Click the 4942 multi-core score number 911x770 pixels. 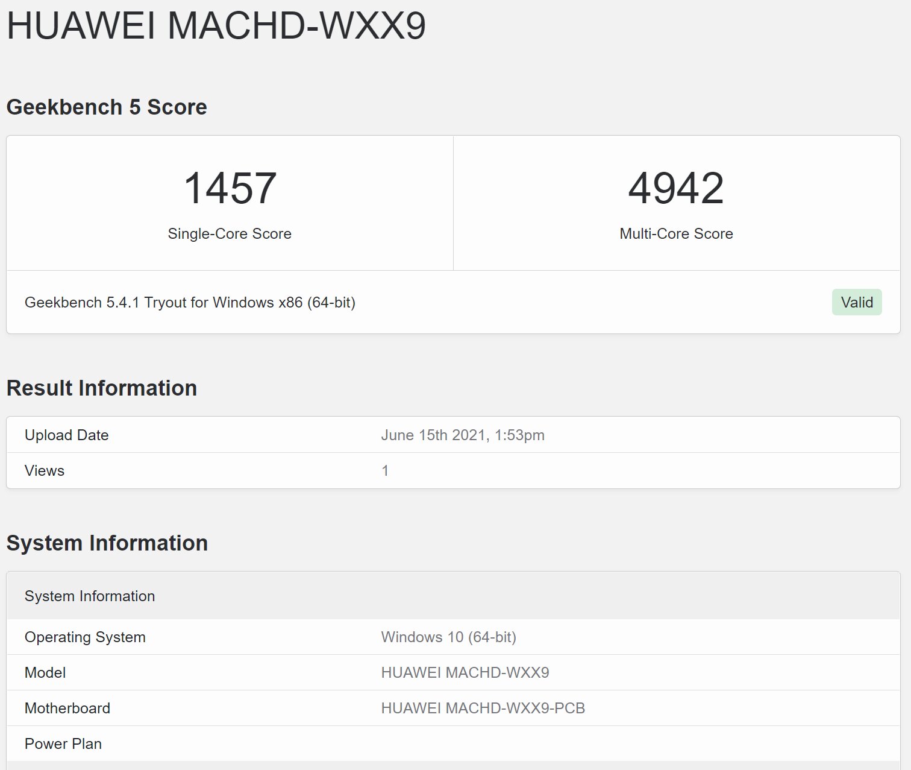click(x=676, y=188)
